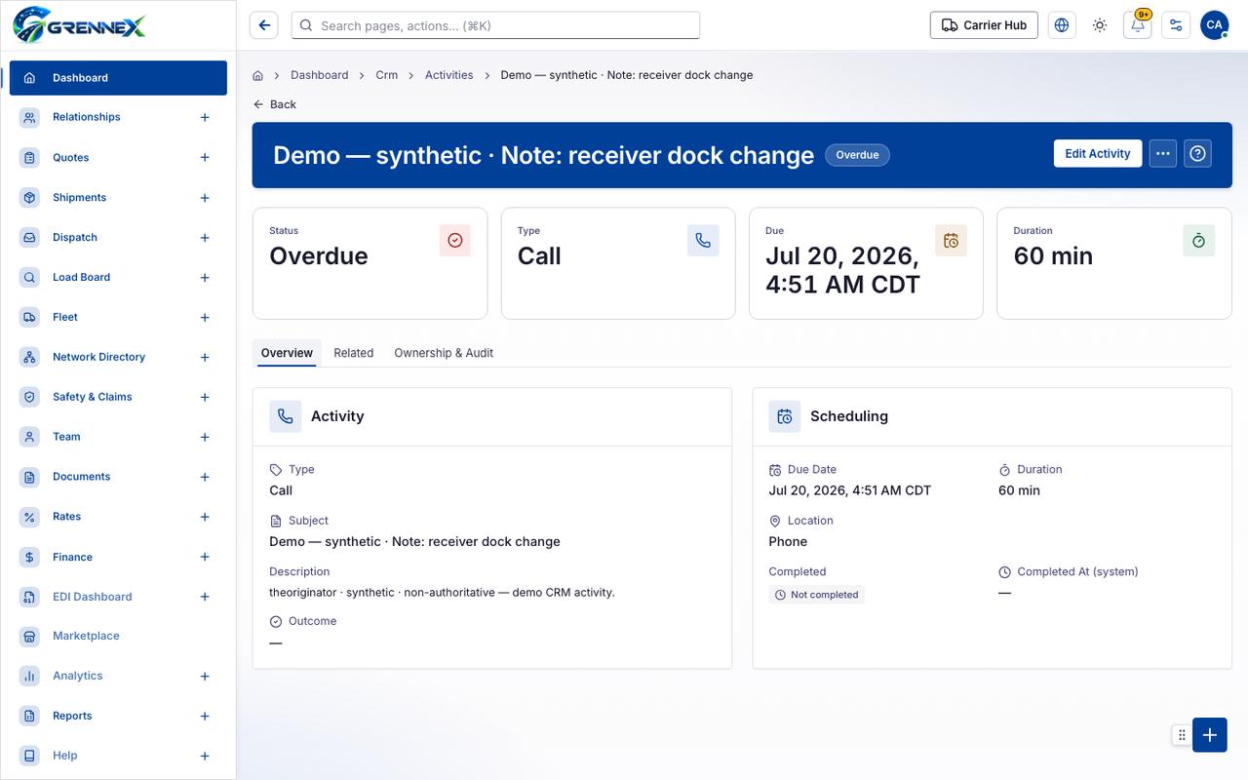The image size is (1248, 780).
Task: Expand the Relationships plus expander
Action: click(x=205, y=117)
